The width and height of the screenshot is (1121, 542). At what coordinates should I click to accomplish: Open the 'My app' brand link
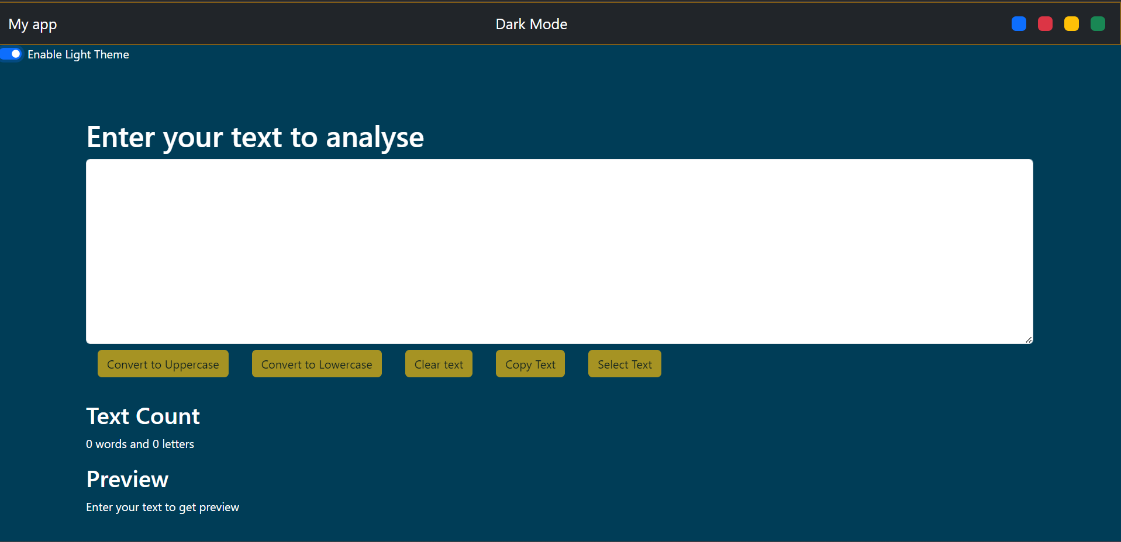point(33,24)
